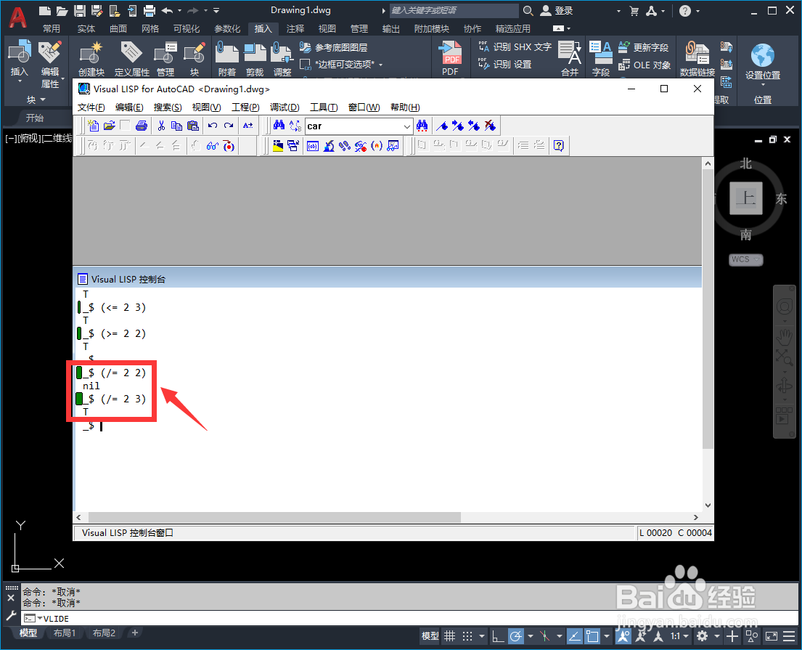Image resolution: width=802 pixels, height=650 pixels.
Task: Open the 编辑(E) menu in Visual LISP
Action: click(129, 107)
